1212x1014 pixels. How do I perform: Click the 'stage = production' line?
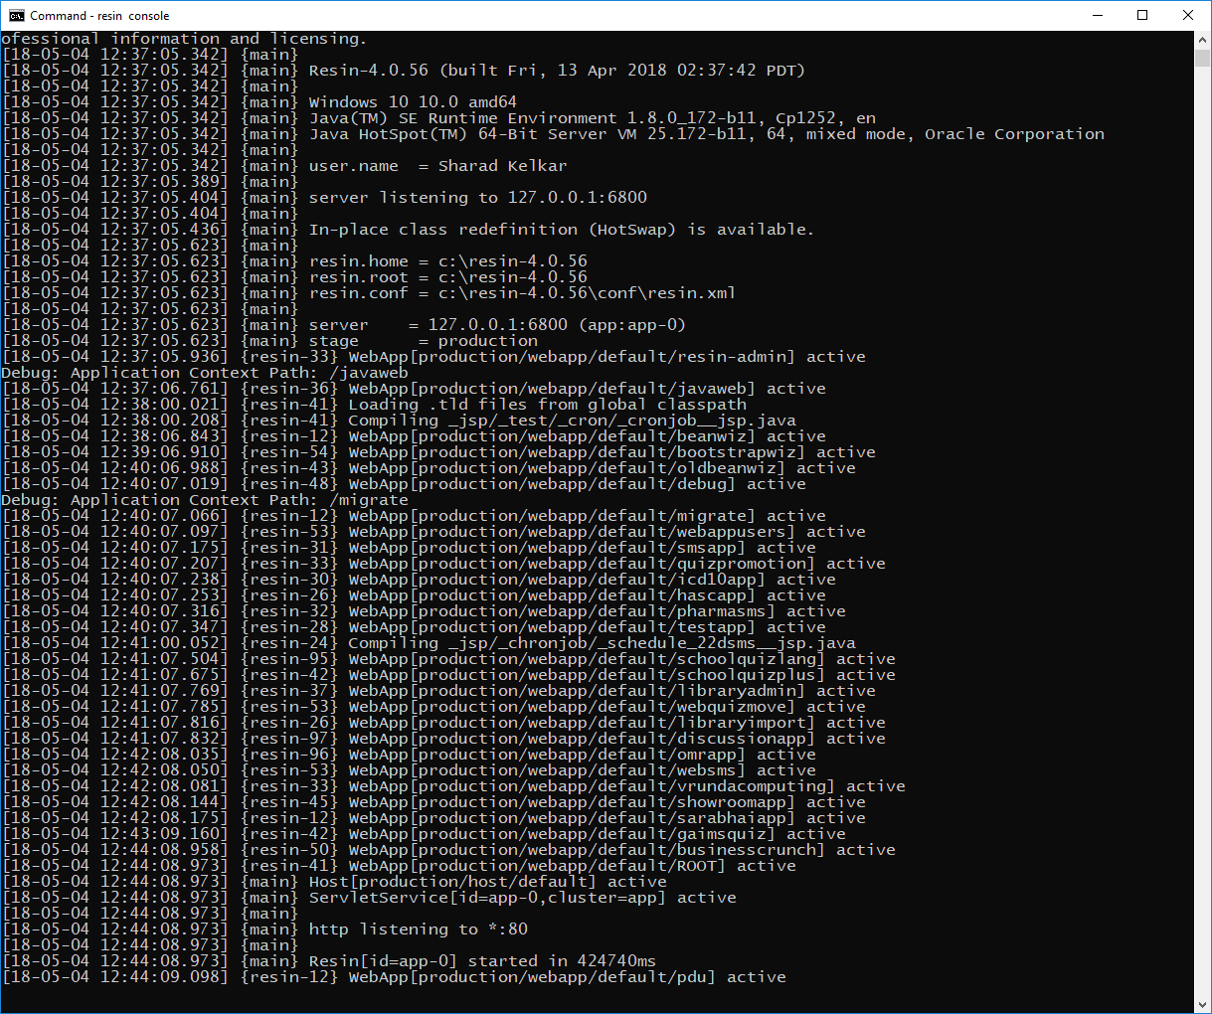(x=423, y=341)
